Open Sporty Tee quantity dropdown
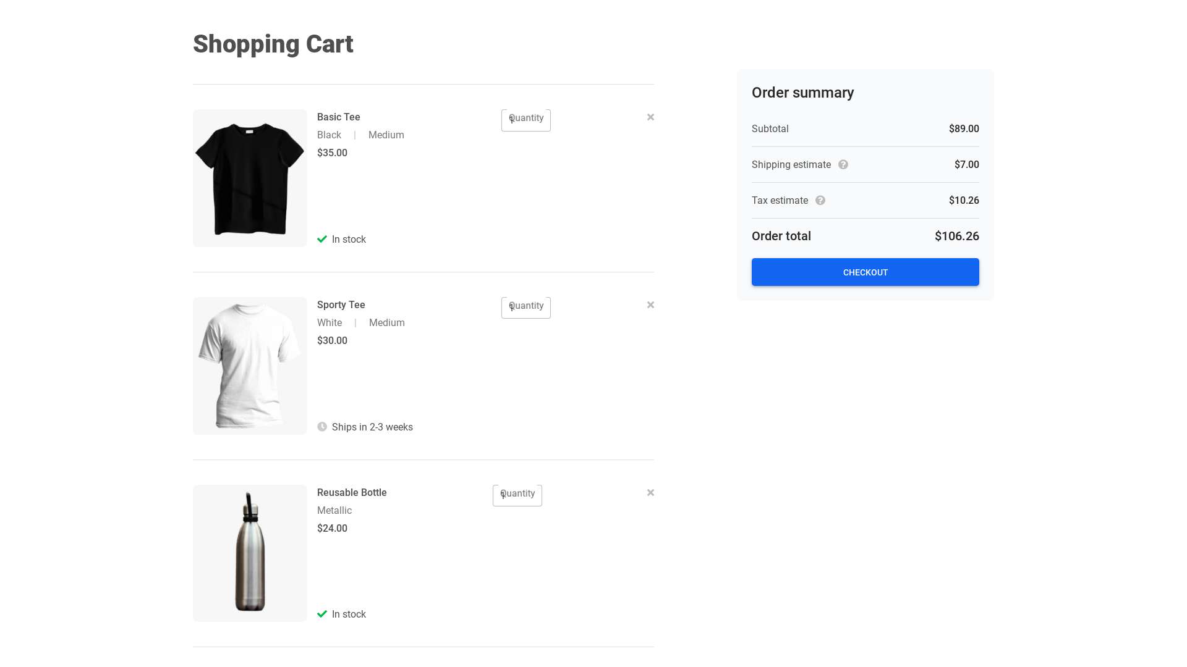Screen dimensions: 1187x667 525,308
